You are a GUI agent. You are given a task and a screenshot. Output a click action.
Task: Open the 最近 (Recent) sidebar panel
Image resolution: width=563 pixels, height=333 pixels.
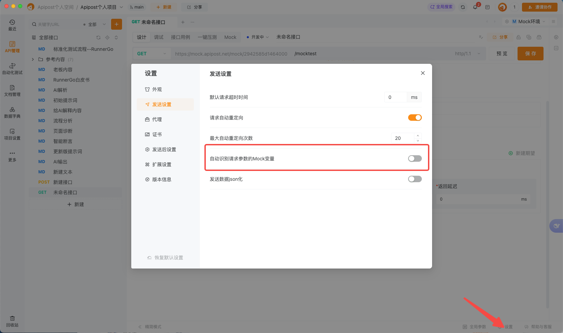12,25
